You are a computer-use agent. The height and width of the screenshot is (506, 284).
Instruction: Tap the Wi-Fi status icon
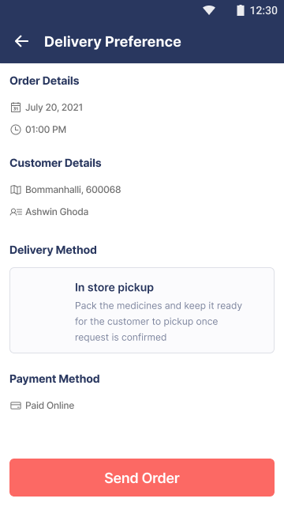point(209,10)
